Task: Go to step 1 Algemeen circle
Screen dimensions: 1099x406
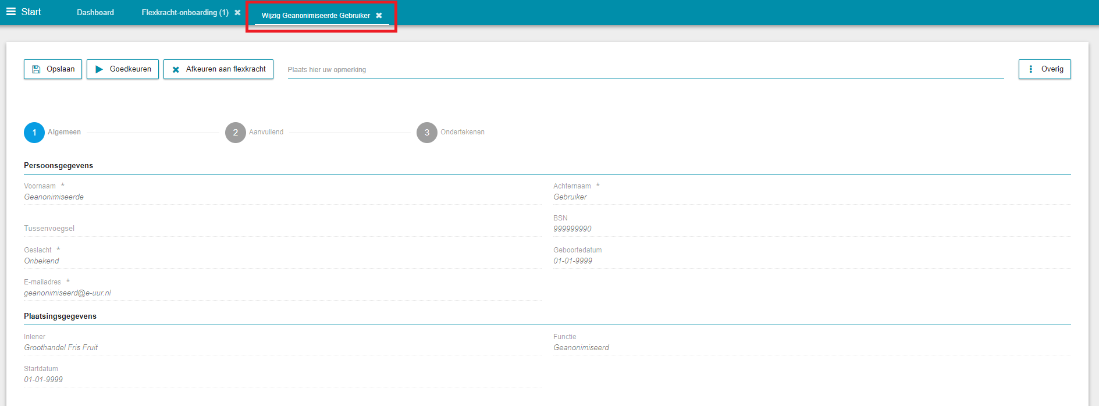Action: click(34, 133)
